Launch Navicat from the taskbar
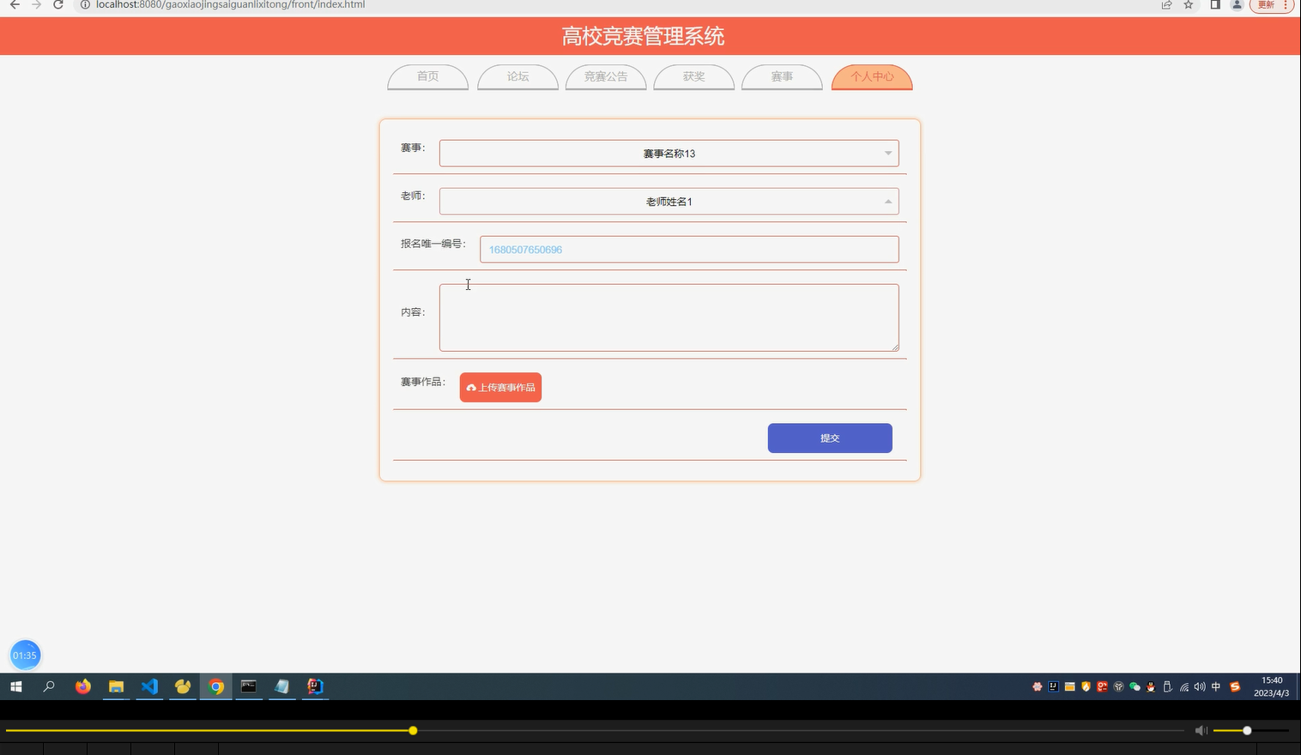The image size is (1301, 755). [x=182, y=686]
